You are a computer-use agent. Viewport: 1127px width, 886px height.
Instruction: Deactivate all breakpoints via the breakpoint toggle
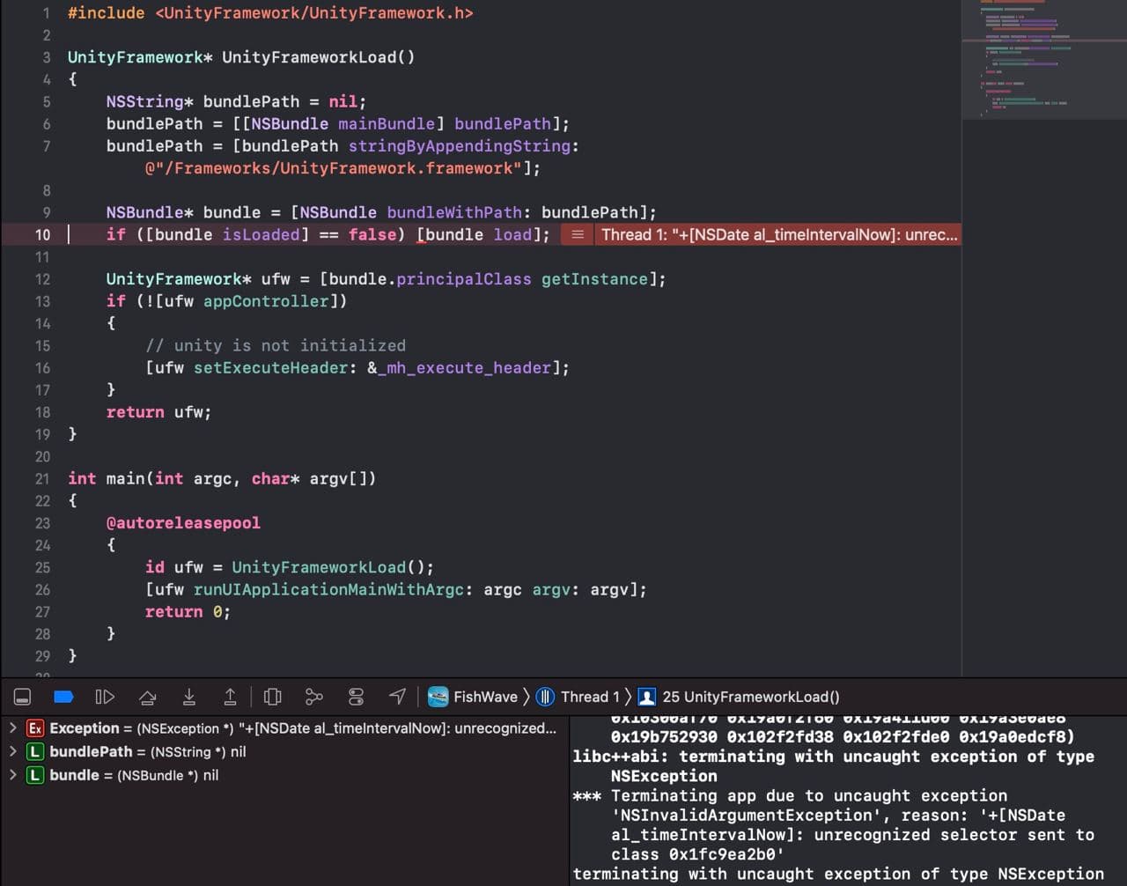[63, 696]
